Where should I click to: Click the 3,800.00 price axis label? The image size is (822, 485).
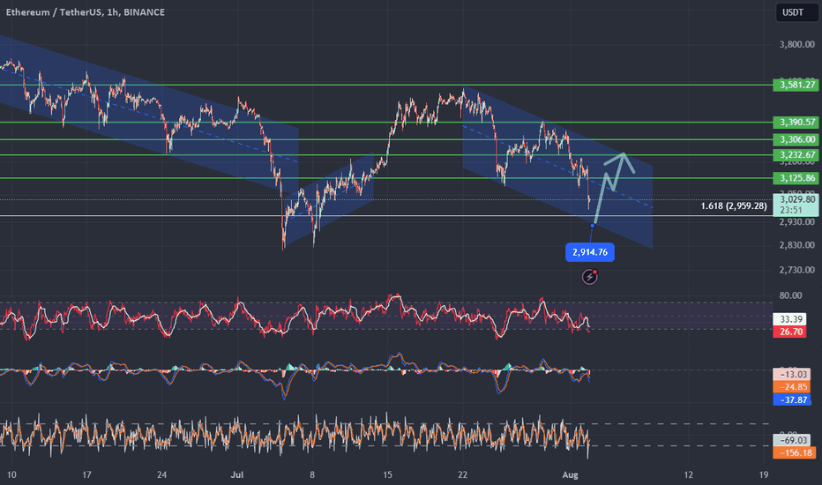(x=796, y=45)
